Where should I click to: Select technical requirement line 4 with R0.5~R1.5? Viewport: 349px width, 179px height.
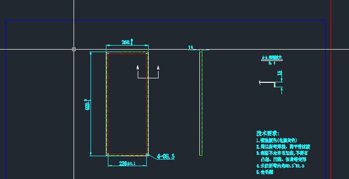[280, 166]
